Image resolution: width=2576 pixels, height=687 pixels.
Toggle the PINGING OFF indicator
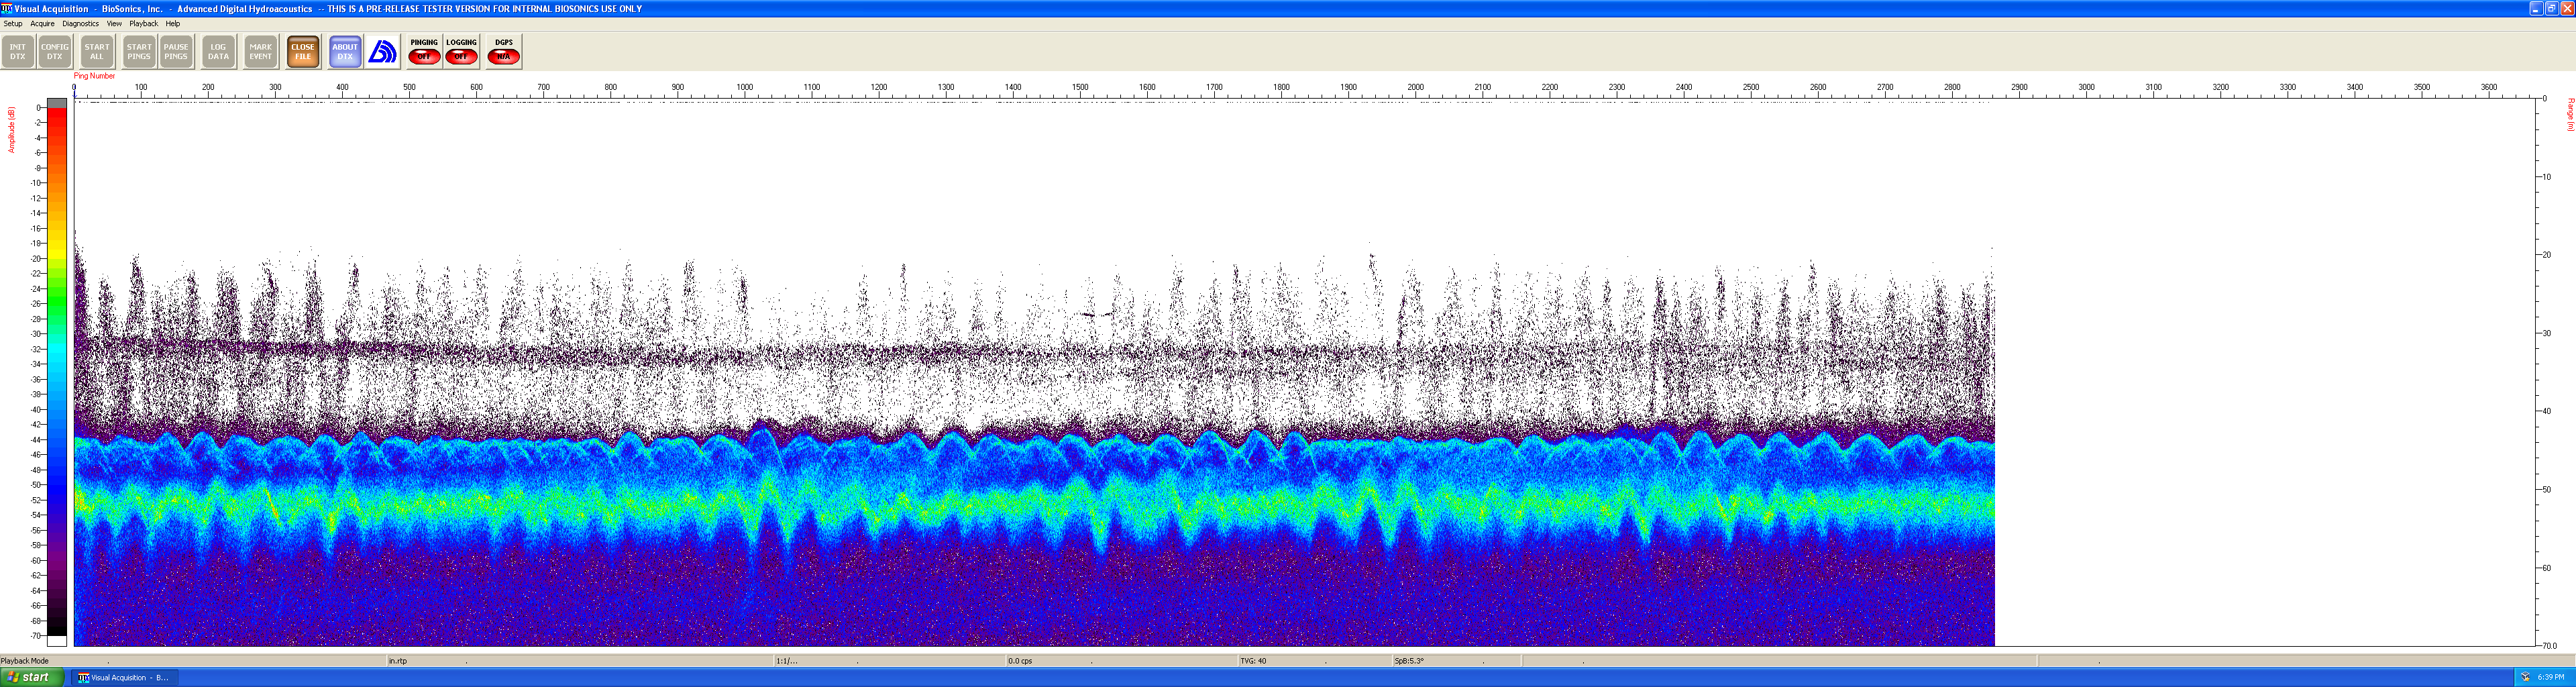(424, 52)
